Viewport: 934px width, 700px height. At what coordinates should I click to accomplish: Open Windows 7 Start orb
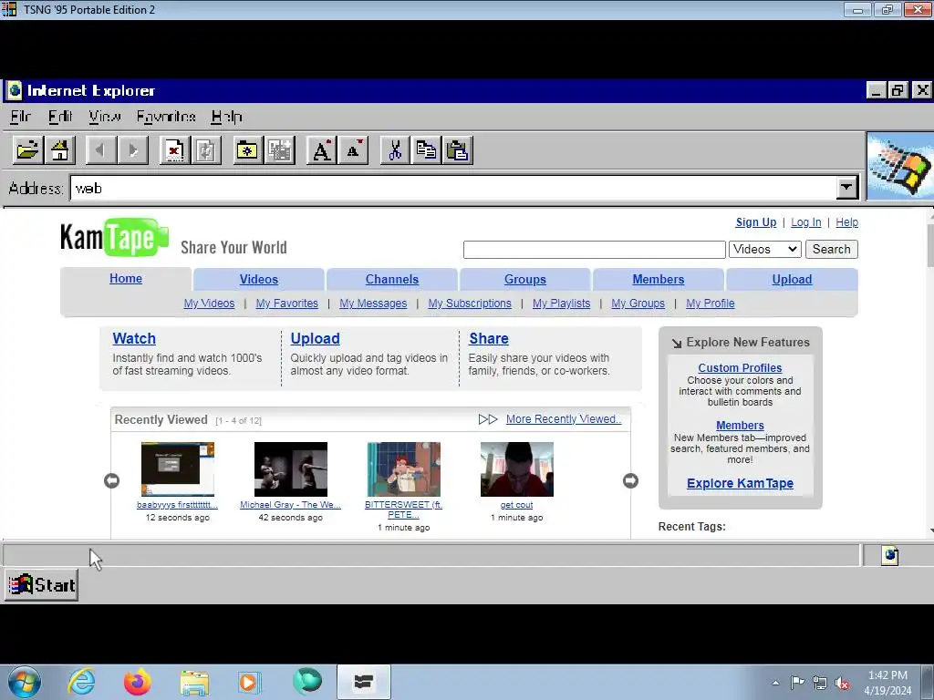[x=25, y=682]
